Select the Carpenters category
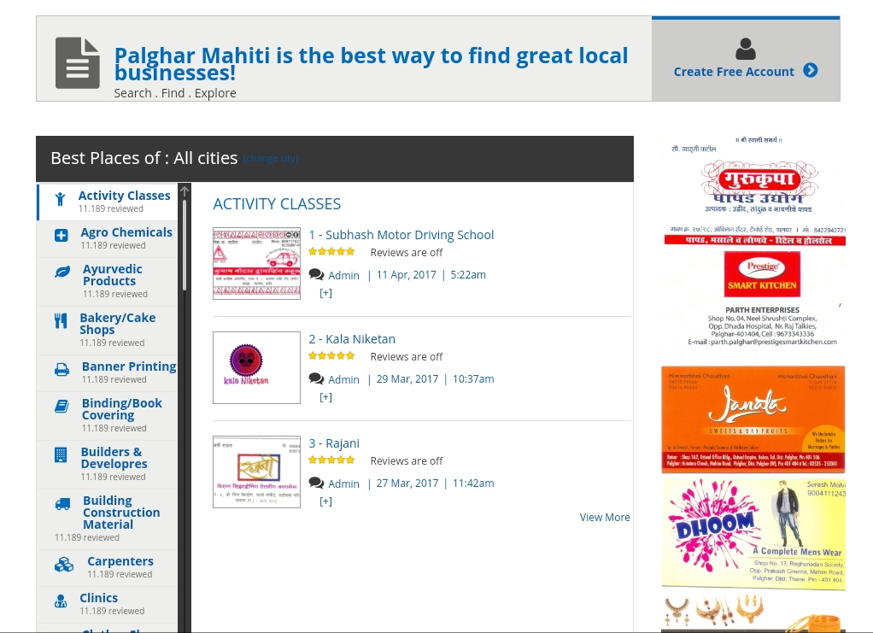873x633 pixels. 120,561
